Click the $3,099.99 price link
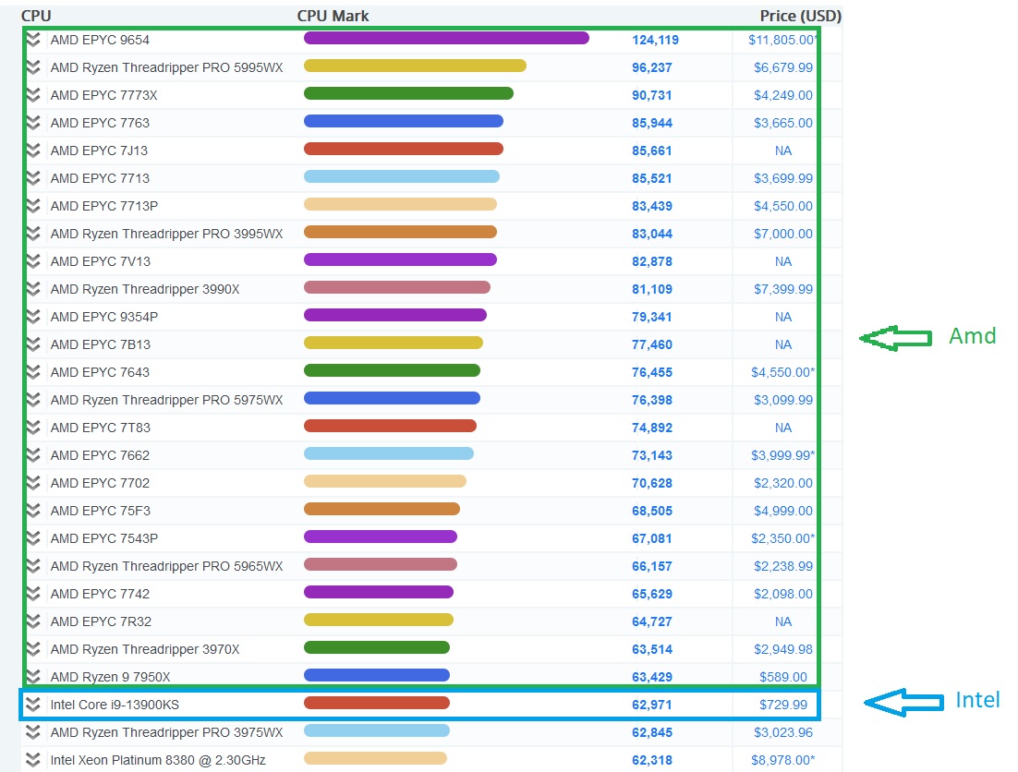Viewport: 1018px width, 772px height. click(783, 400)
